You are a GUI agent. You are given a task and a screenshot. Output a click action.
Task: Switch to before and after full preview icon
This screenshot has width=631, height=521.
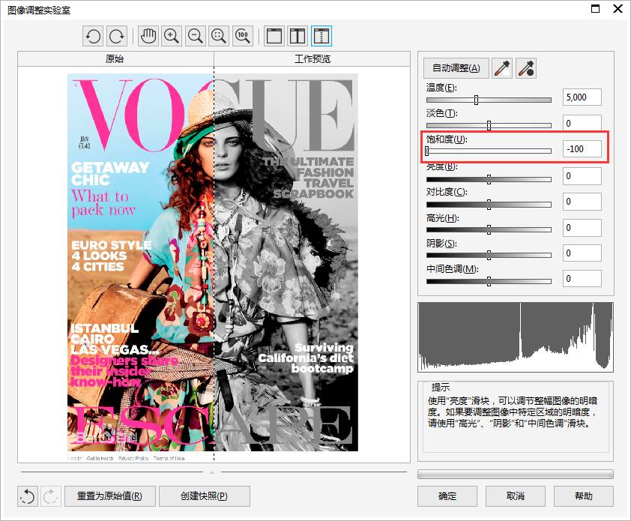[x=298, y=36]
